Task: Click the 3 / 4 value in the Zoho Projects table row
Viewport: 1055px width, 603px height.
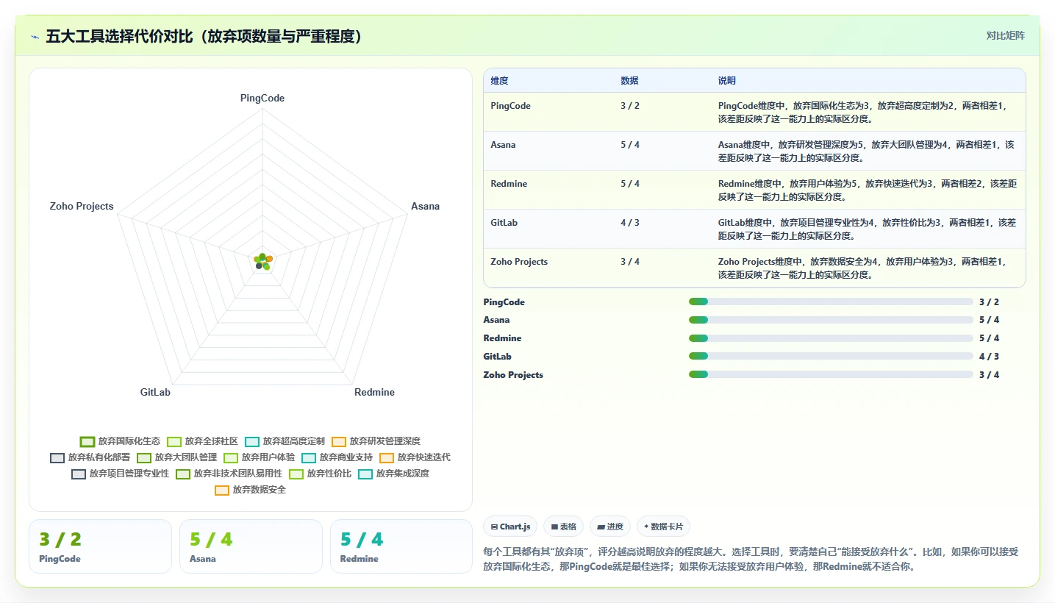Action: pyautogui.click(x=630, y=262)
